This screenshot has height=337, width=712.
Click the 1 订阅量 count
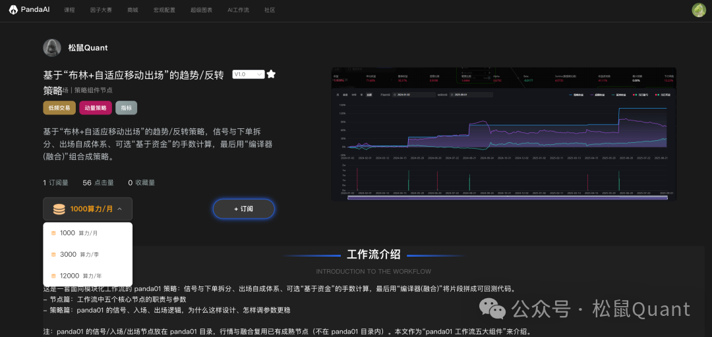pyautogui.click(x=55, y=183)
